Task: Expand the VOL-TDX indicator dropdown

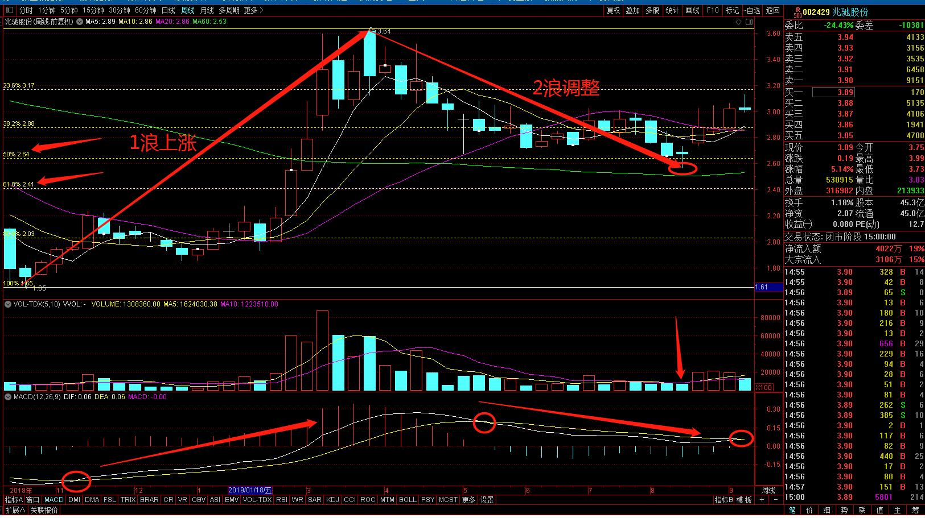Action: coord(8,304)
